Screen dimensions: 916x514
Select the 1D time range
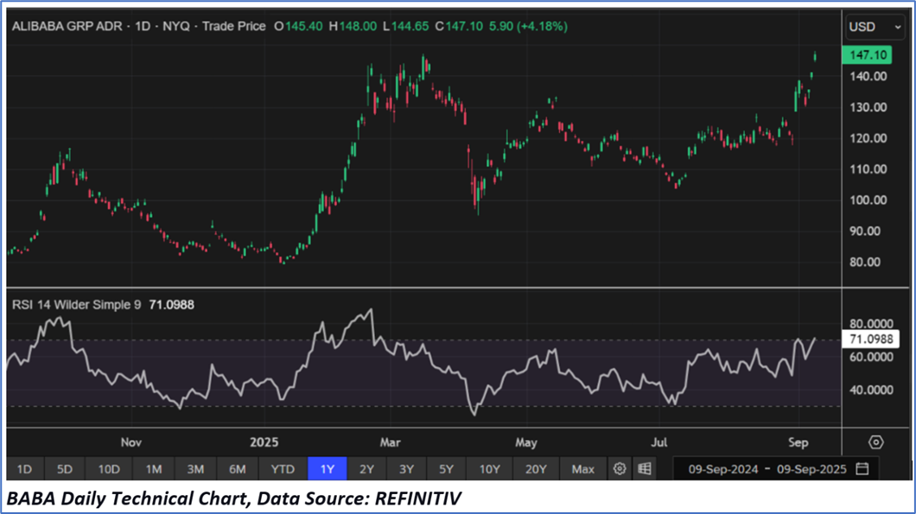(24, 469)
